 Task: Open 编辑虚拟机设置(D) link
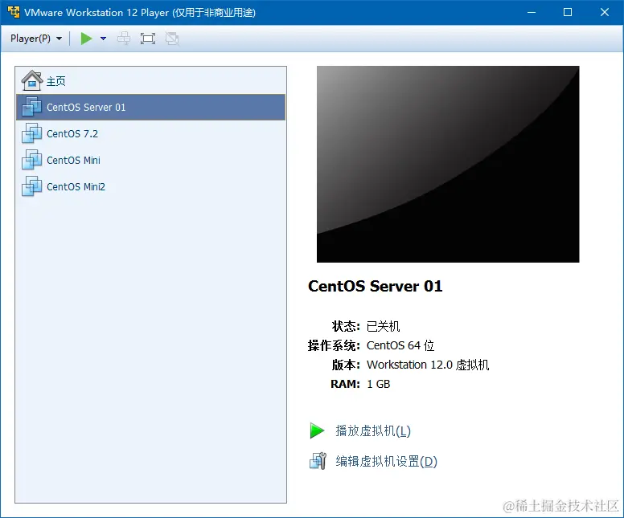click(x=386, y=462)
